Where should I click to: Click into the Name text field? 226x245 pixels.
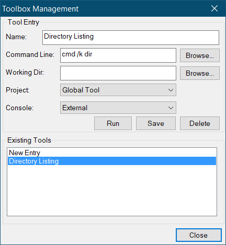[x=131, y=38]
